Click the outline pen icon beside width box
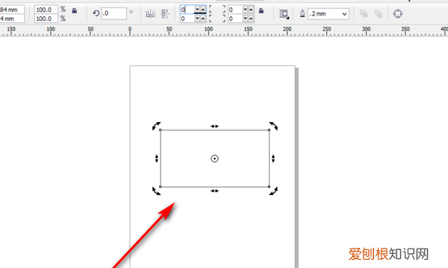Viewport: 448px width, 268px height. [302, 13]
